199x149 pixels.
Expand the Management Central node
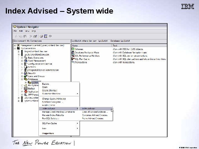click(15, 45)
